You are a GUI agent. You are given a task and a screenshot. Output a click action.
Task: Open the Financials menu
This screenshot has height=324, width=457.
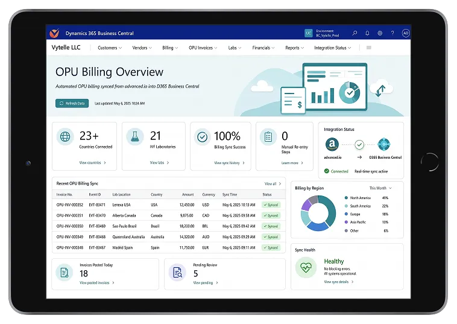(263, 48)
